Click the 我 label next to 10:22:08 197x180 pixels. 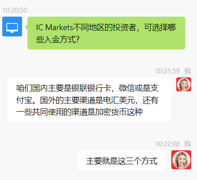[x=188, y=144]
